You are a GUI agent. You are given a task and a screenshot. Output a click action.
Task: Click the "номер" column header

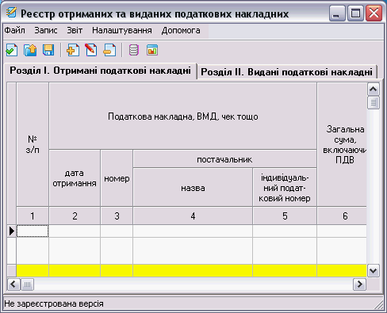pyautogui.click(x=117, y=178)
